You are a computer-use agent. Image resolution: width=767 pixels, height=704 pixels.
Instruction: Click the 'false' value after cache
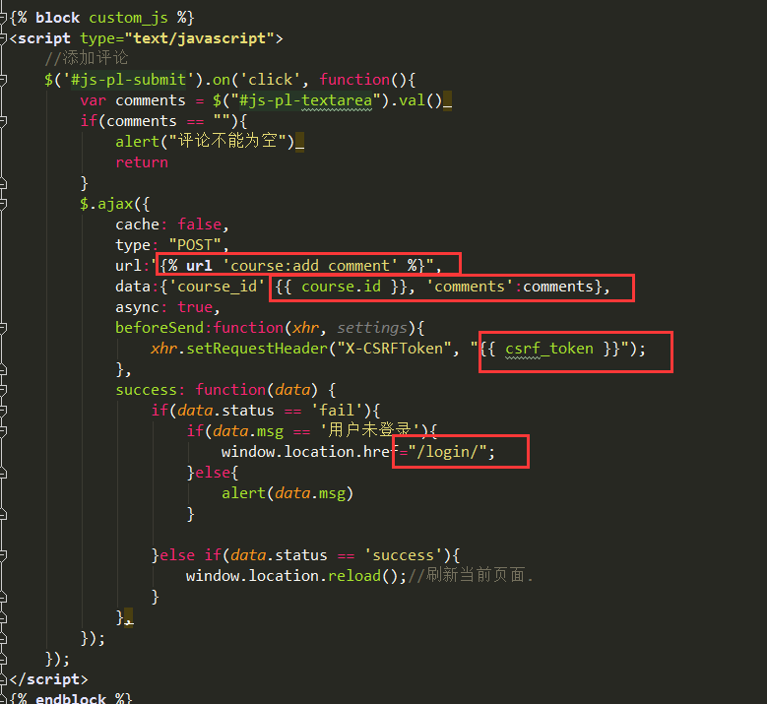[199, 224]
